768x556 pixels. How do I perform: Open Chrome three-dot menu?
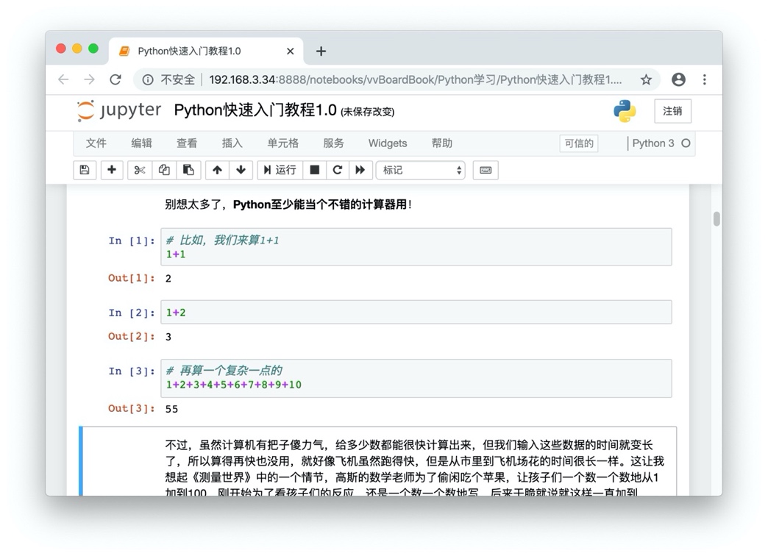[x=704, y=79]
